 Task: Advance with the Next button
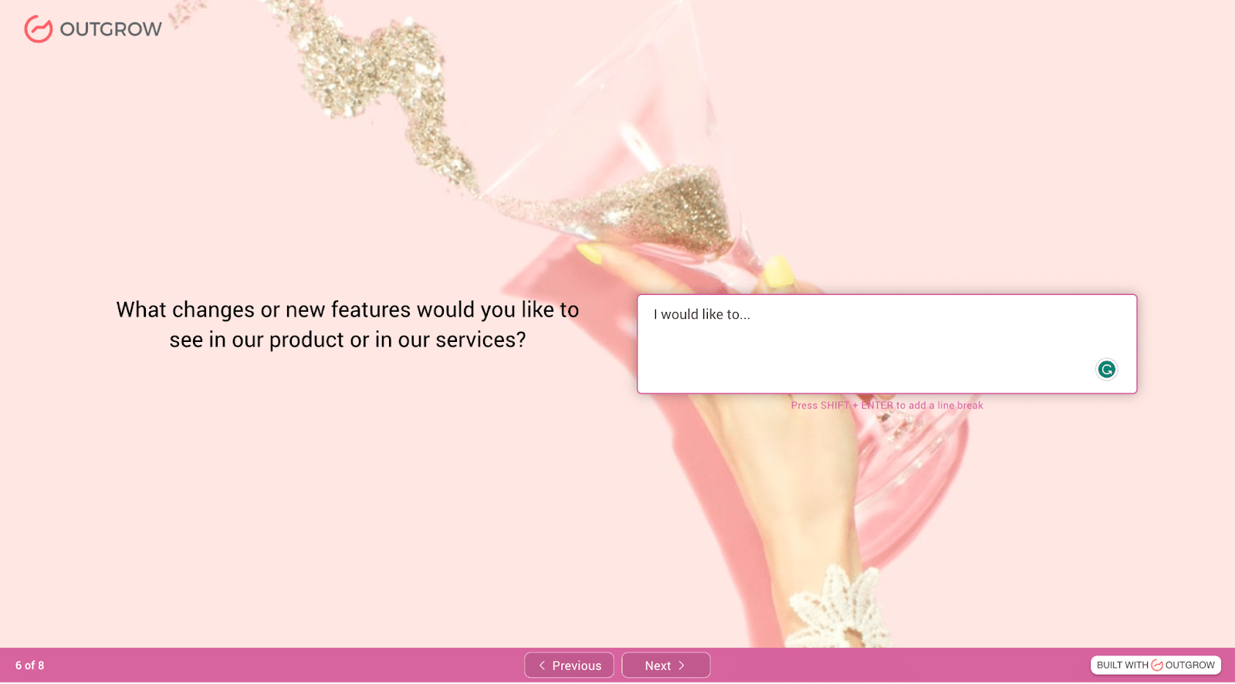pos(665,665)
